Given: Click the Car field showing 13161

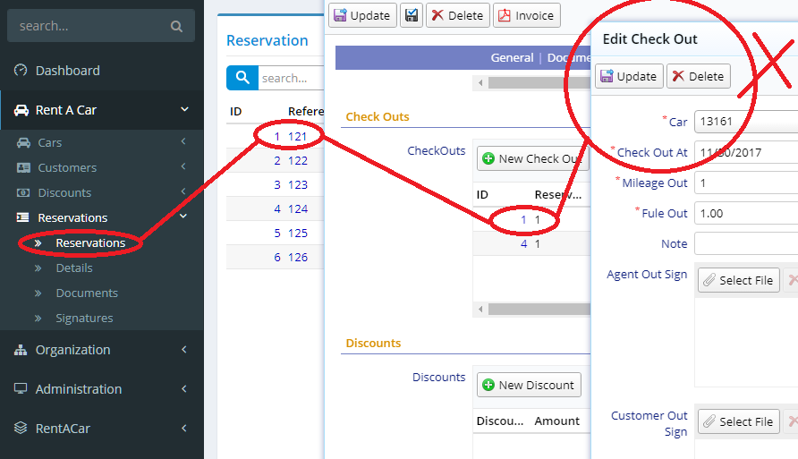Looking at the screenshot, I should [x=746, y=122].
